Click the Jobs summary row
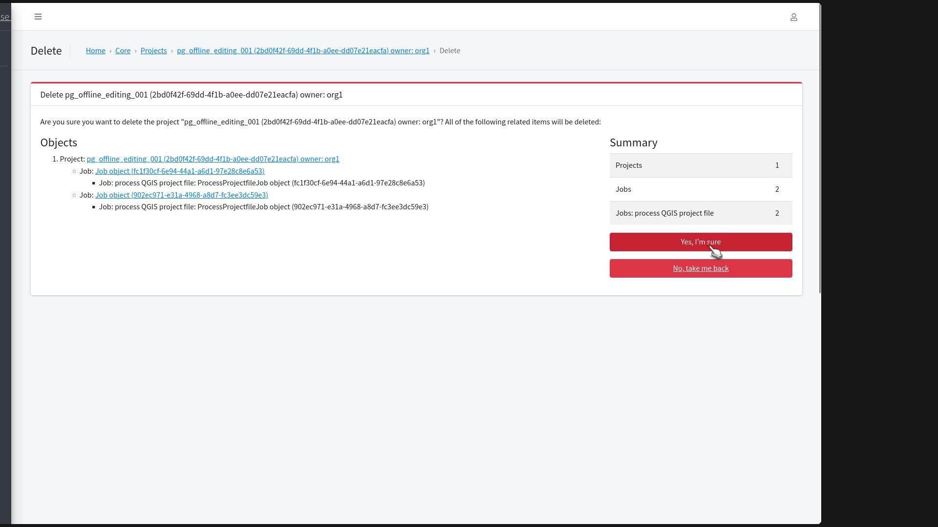 [x=700, y=189]
